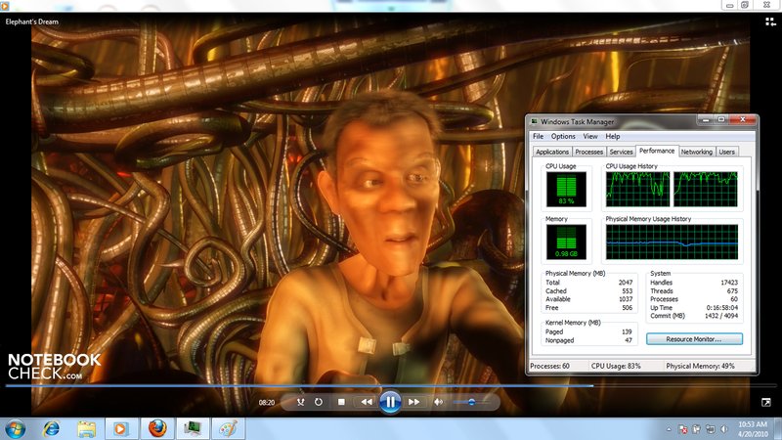Switch to the Processes tab
This screenshot has width=782, height=440.
click(588, 152)
